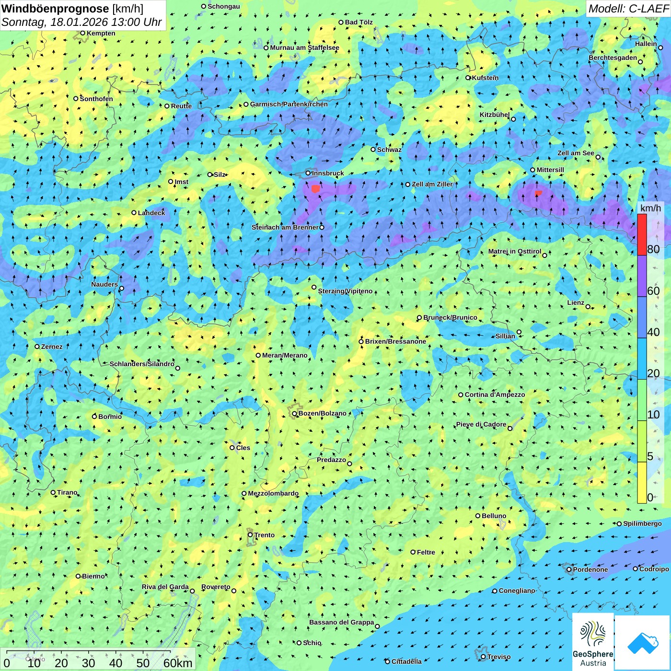
Task: Click the 'Windböenprognose [km/h]' title
Action: [x=72, y=9]
